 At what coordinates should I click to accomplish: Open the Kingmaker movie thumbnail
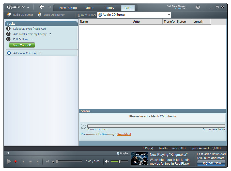140,159
